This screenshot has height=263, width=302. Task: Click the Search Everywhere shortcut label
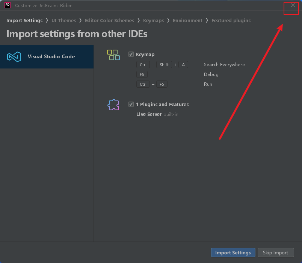click(224, 65)
